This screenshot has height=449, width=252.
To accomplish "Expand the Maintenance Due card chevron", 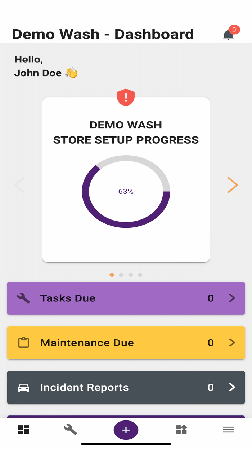I will pos(232,343).
